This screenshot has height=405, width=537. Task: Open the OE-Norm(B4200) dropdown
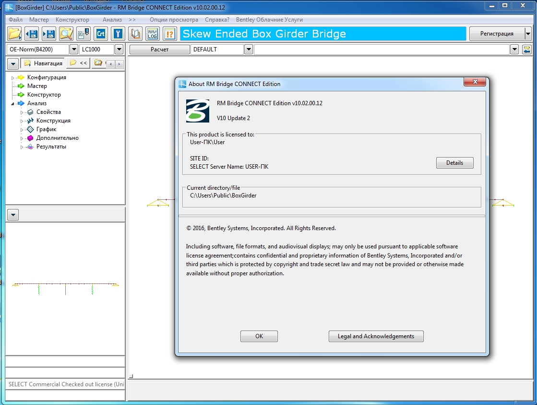click(x=73, y=49)
